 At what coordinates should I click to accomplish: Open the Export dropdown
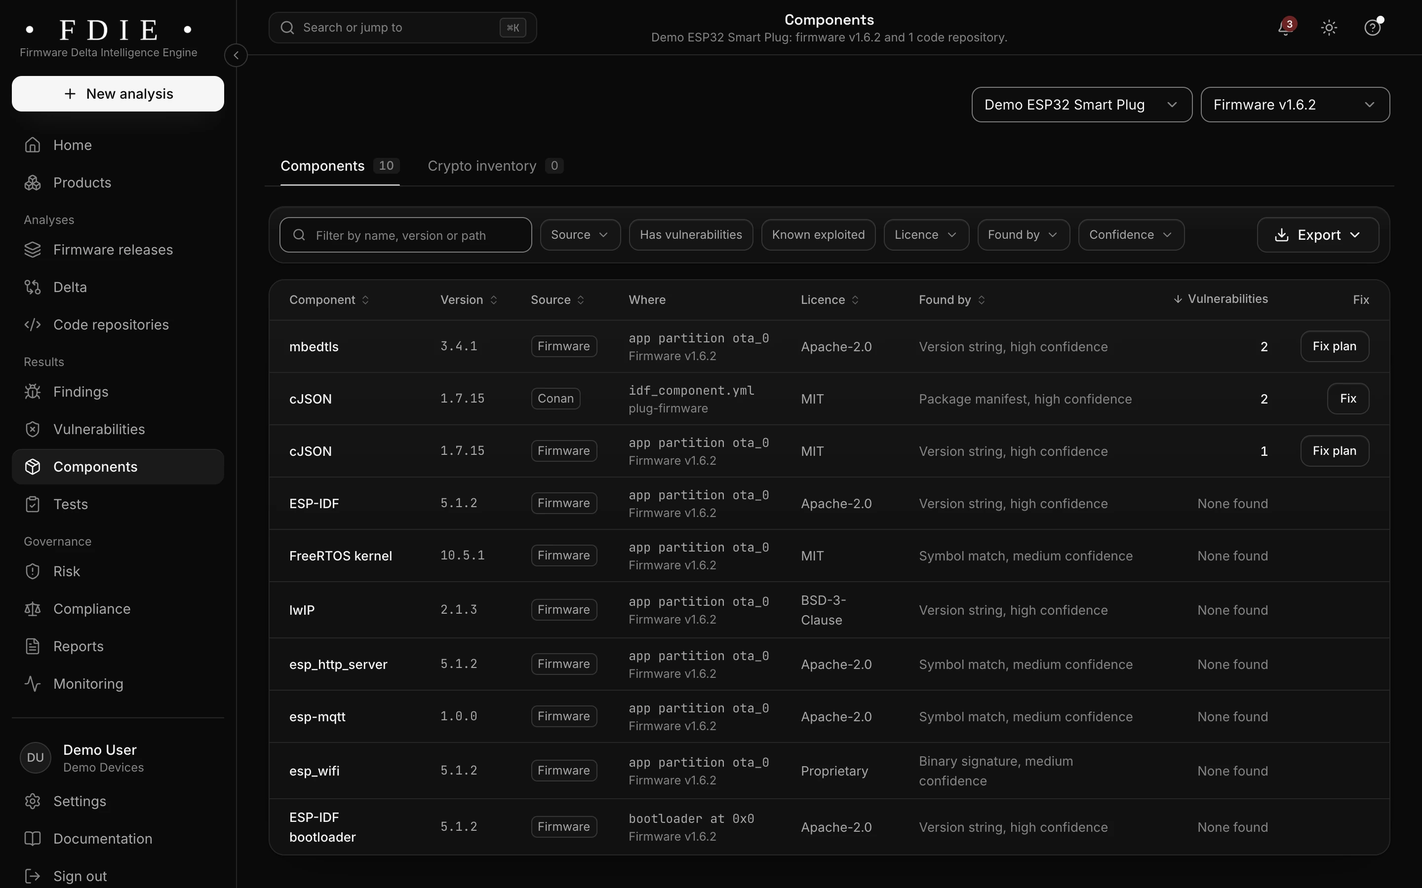1317,235
